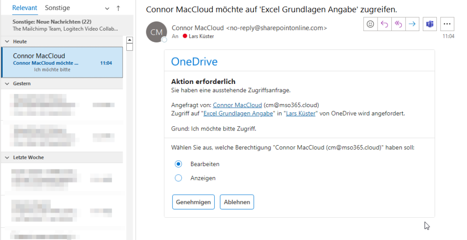Click the message list scrollbar thumb

tap(129, 47)
